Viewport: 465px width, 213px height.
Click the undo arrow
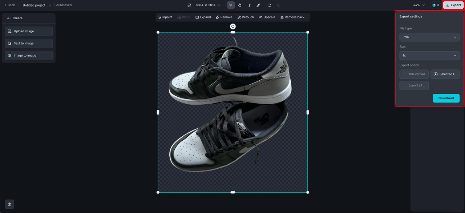click(270, 5)
